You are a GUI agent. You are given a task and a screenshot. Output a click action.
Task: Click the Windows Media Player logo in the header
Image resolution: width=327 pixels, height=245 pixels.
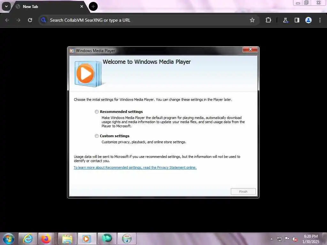click(88, 74)
